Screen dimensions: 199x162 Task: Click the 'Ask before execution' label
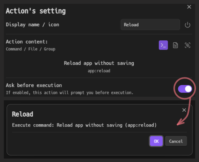tap(34, 85)
